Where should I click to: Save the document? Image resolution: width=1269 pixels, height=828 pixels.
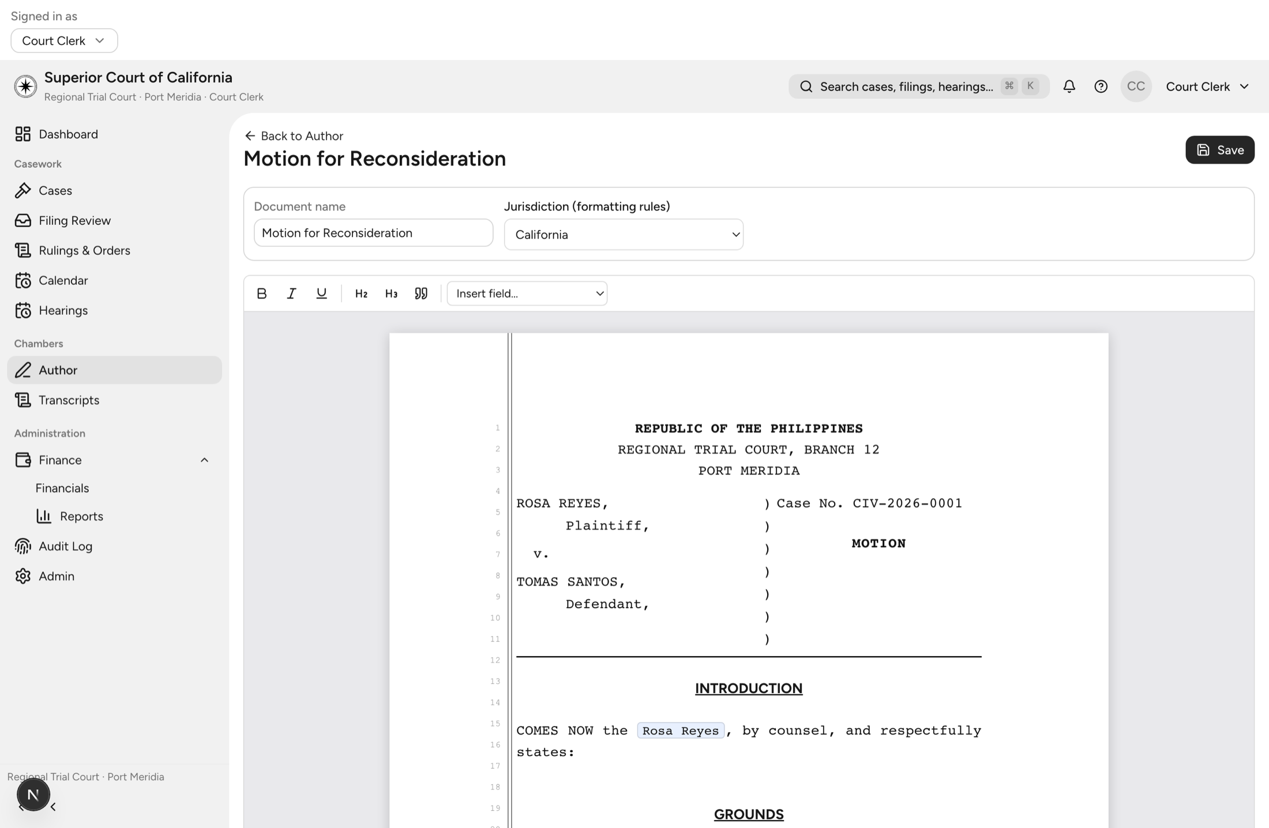coord(1219,150)
